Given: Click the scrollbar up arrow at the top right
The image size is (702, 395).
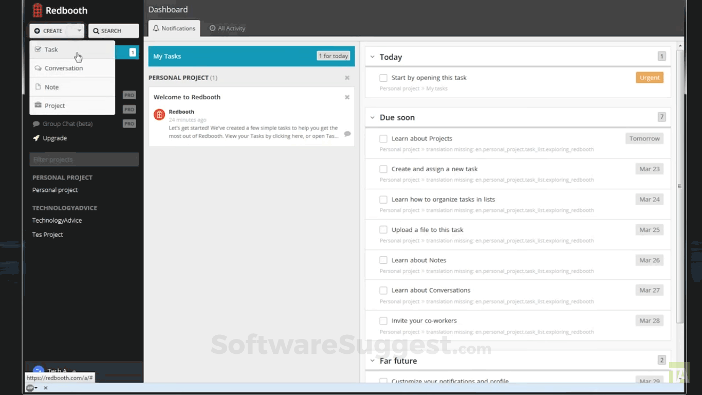Looking at the screenshot, I should pos(680,46).
